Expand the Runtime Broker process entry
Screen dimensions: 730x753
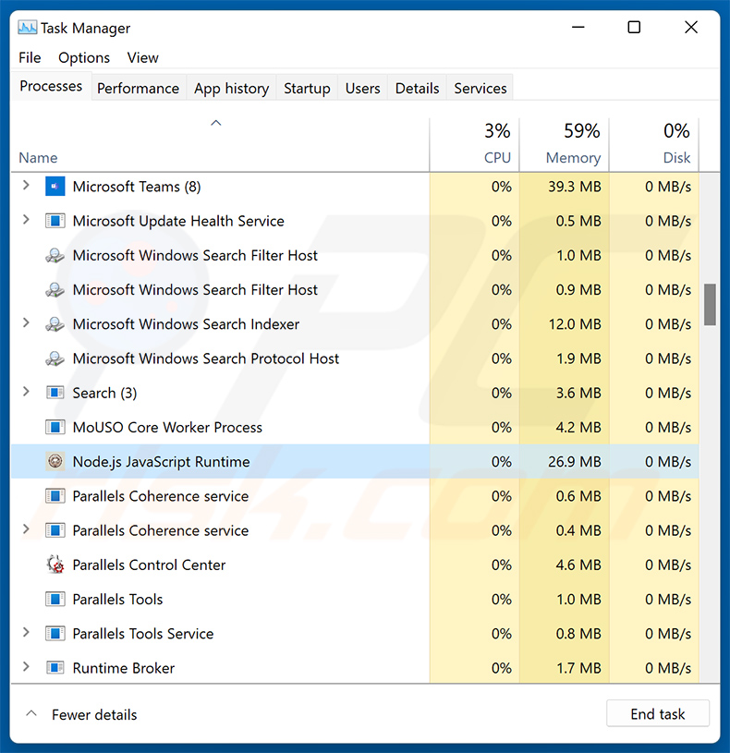click(26, 667)
